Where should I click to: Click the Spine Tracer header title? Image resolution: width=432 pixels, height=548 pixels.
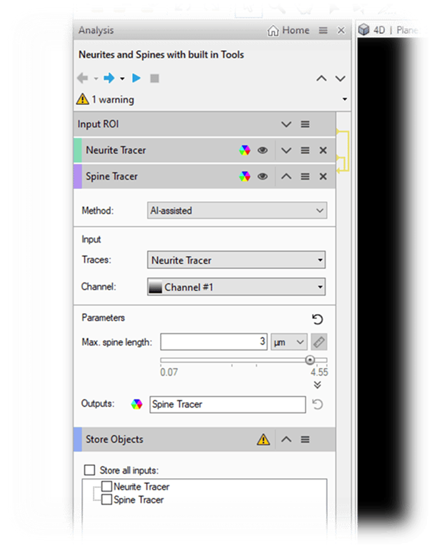tap(111, 176)
